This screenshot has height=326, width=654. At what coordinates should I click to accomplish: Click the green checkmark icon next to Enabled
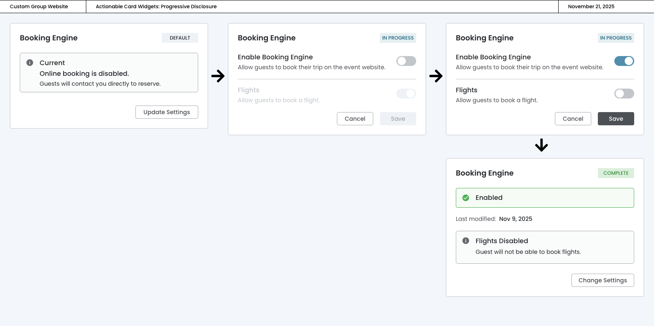(466, 198)
